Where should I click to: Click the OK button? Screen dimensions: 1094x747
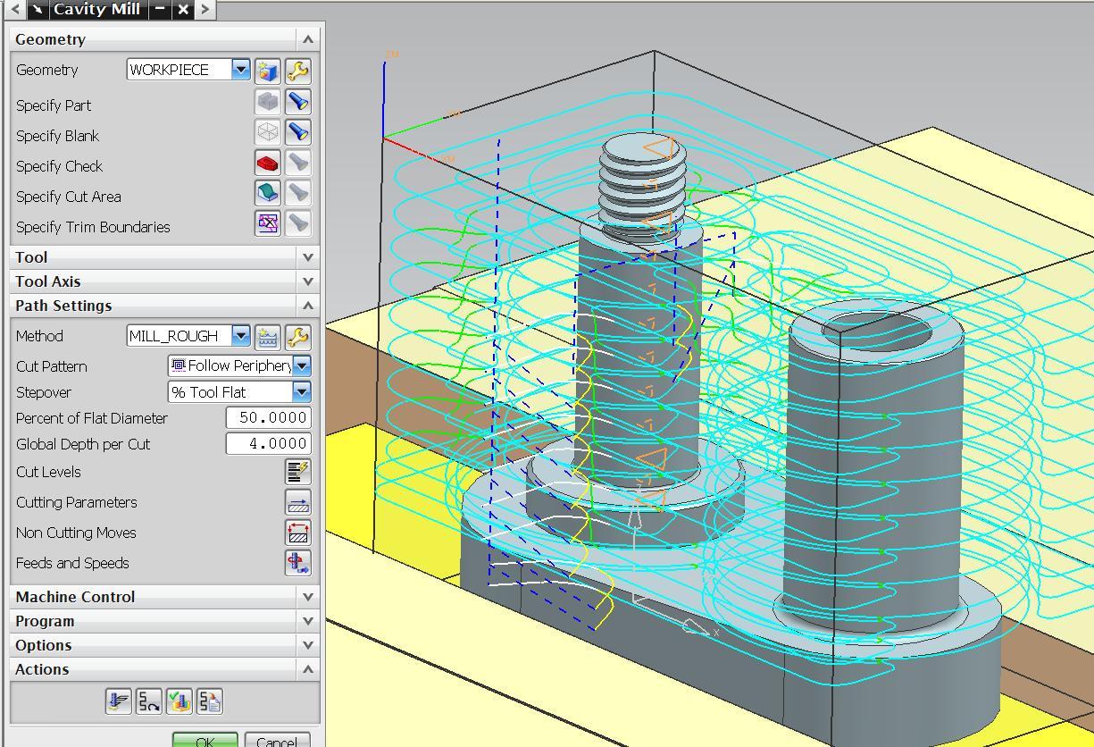205,741
